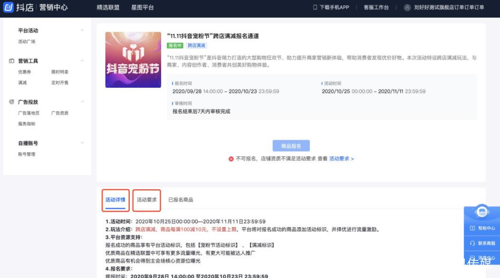Collapse the 广告投放 section chevron

coord(82,102)
